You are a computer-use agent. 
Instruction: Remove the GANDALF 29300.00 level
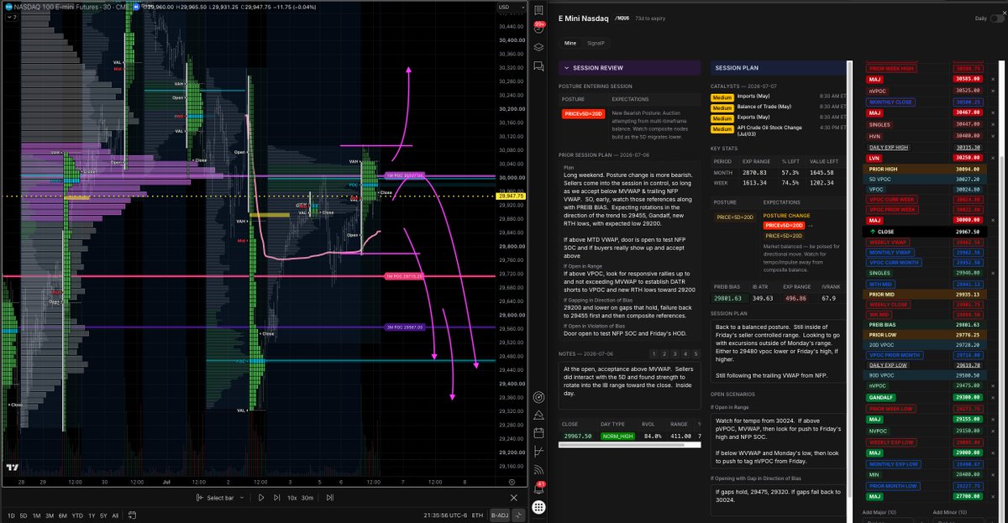(x=994, y=396)
